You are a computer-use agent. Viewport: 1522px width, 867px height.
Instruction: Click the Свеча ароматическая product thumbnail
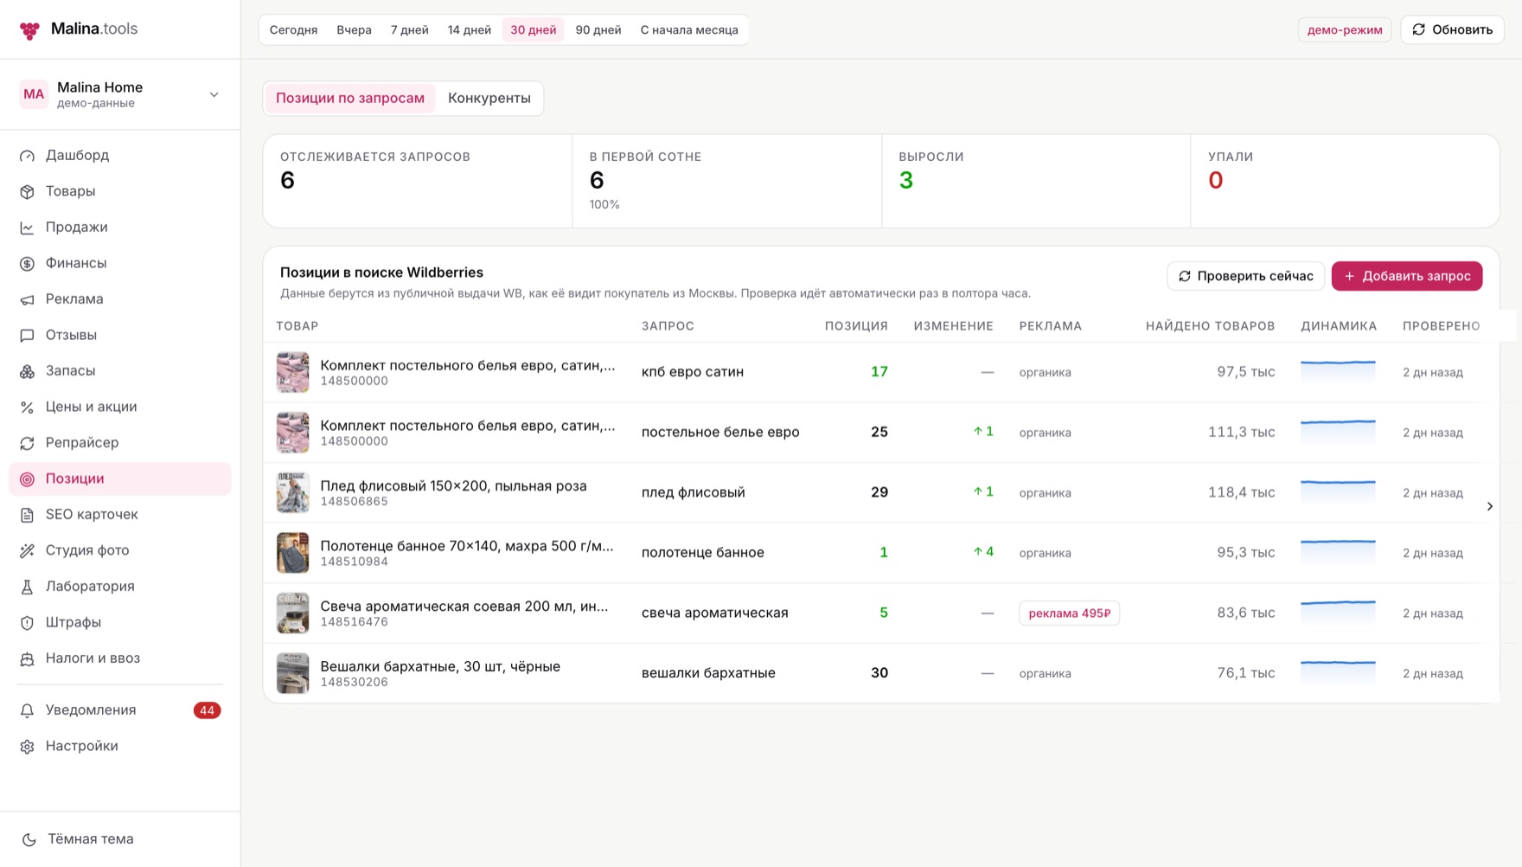(293, 613)
